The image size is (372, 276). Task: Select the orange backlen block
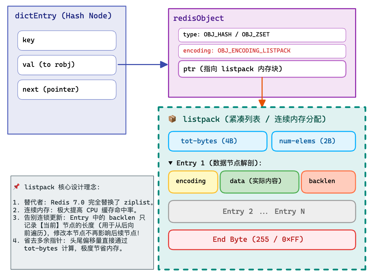coord(328,182)
